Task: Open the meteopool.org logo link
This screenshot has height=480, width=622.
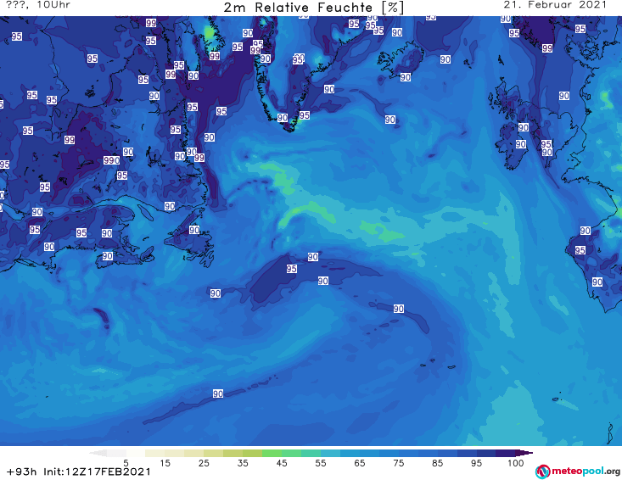Action: click(x=578, y=472)
